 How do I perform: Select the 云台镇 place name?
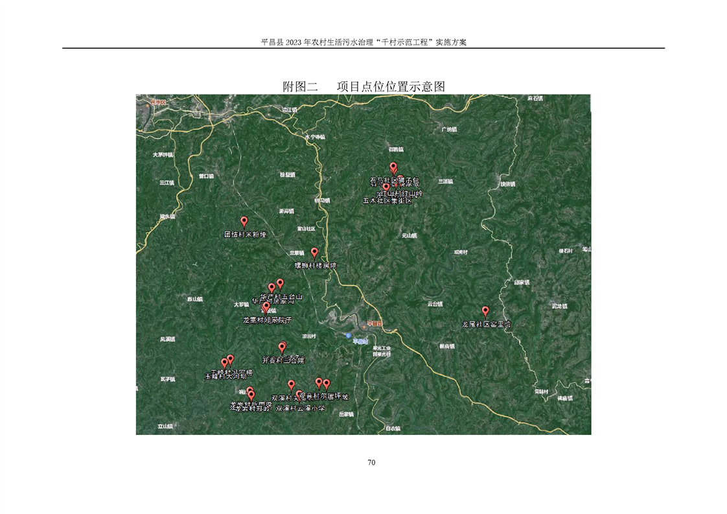pos(434,303)
